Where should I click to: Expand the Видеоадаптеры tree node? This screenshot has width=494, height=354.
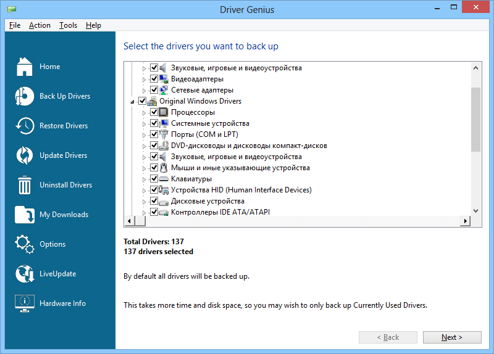pyautogui.click(x=144, y=80)
